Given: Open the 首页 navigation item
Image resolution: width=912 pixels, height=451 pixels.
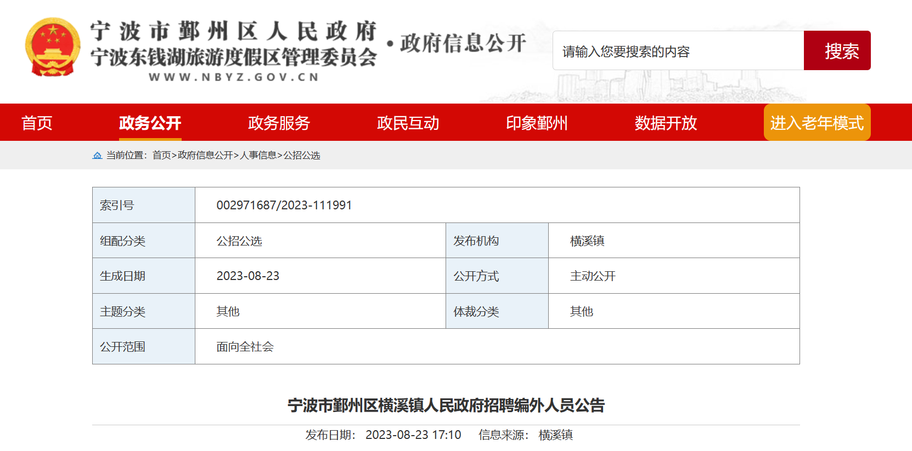Looking at the screenshot, I should pyautogui.click(x=37, y=123).
